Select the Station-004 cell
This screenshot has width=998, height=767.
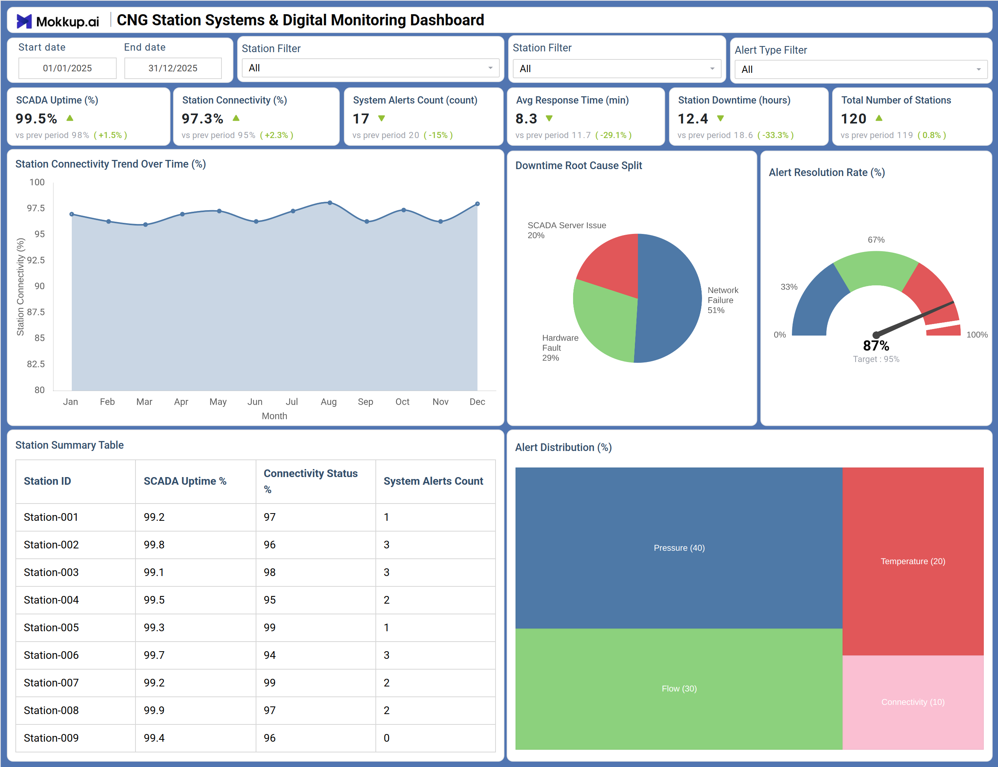coord(75,600)
